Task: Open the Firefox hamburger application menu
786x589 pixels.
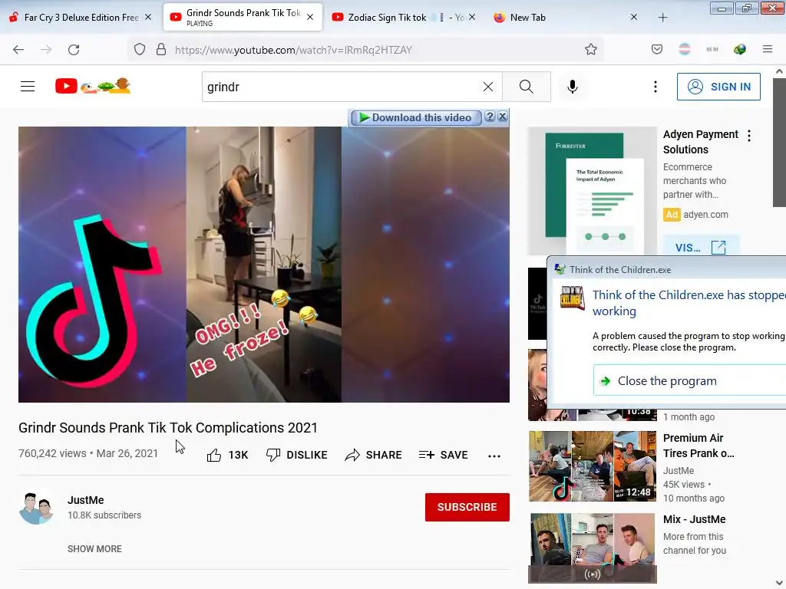Action: pos(768,49)
